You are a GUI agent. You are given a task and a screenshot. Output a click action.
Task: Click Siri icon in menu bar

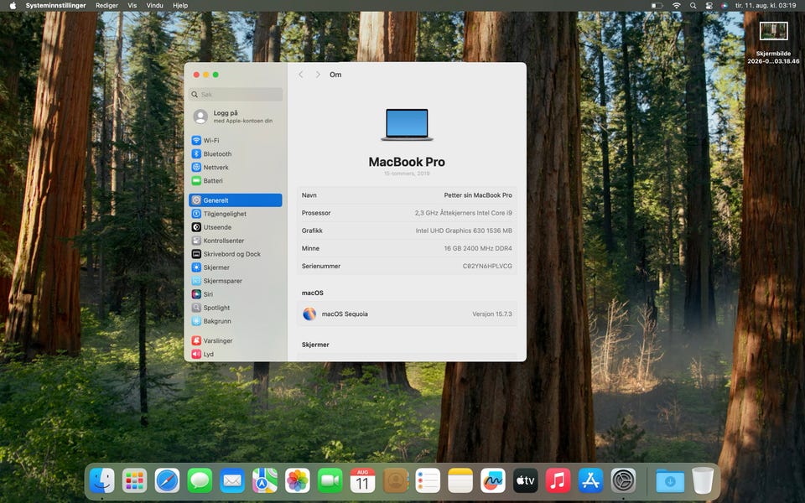click(724, 6)
